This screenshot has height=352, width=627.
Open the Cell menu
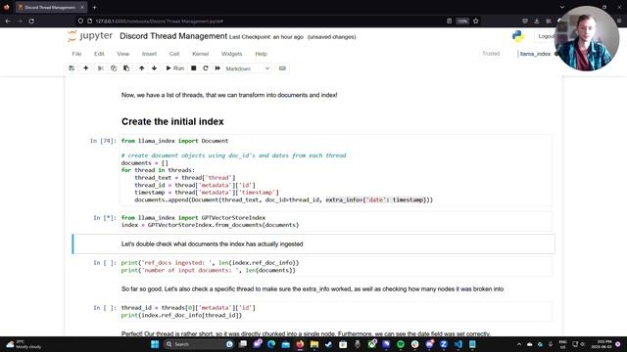pos(174,54)
